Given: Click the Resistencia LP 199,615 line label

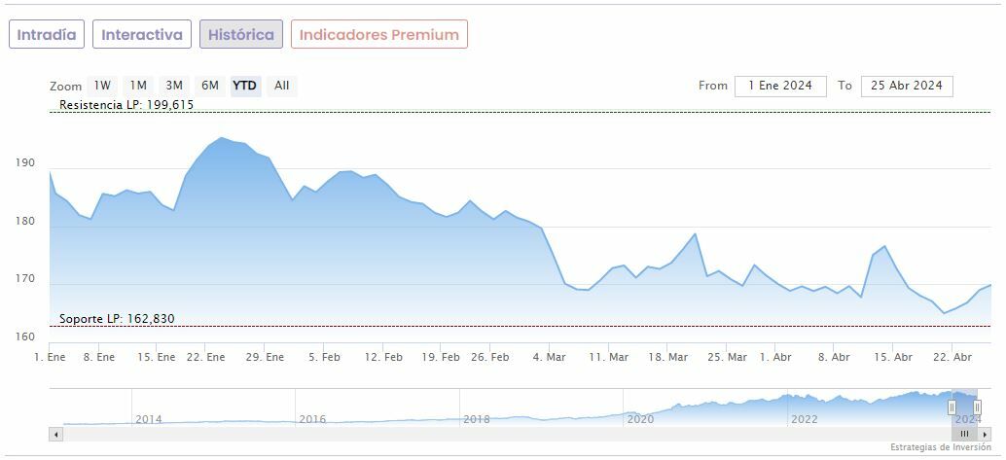Looking at the screenshot, I should coord(126,105).
